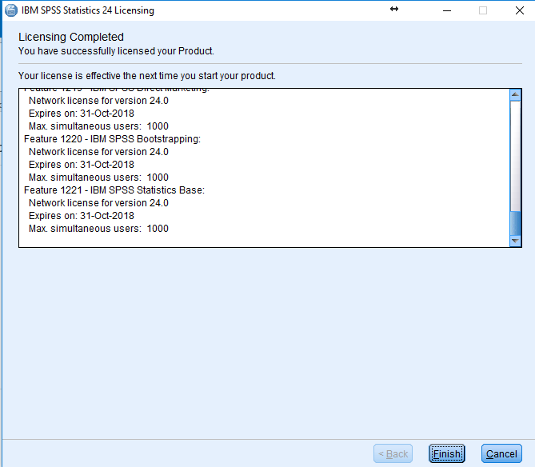Image resolution: width=535 pixels, height=467 pixels.
Task: Click the 'Licensing Completed' heading
Action: (x=71, y=37)
